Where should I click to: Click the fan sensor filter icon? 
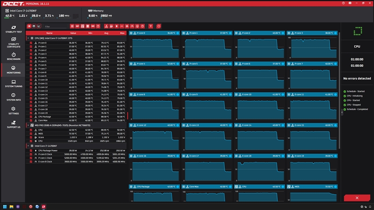tap(127, 26)
